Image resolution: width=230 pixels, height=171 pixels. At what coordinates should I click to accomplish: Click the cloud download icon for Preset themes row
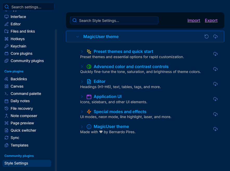coord(215,54)
